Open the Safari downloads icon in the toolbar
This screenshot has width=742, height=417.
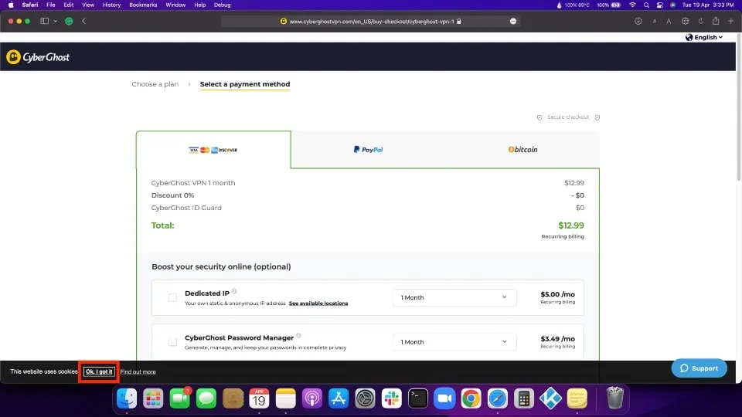pyautogui.click(x=638, y=22)
